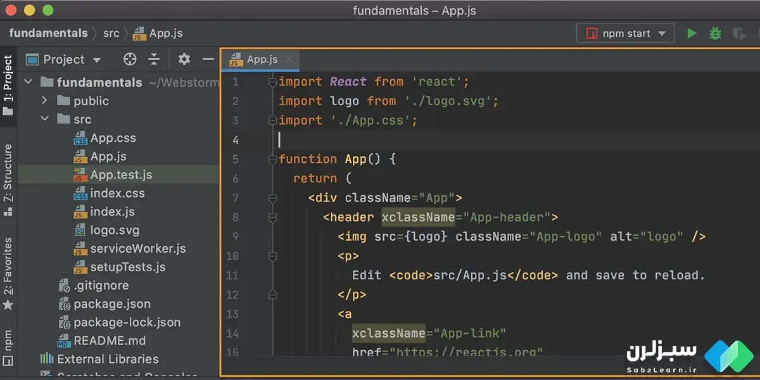Collapse the src folder
This screenshot has height=380, width=760.
44,119
